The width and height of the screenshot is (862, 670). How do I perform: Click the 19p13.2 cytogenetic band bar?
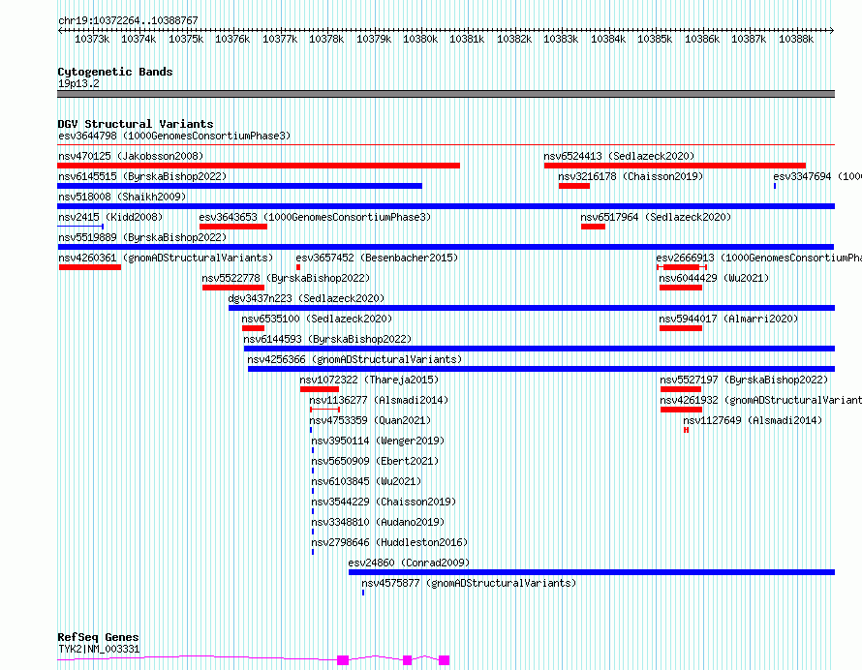pos(446,94)
